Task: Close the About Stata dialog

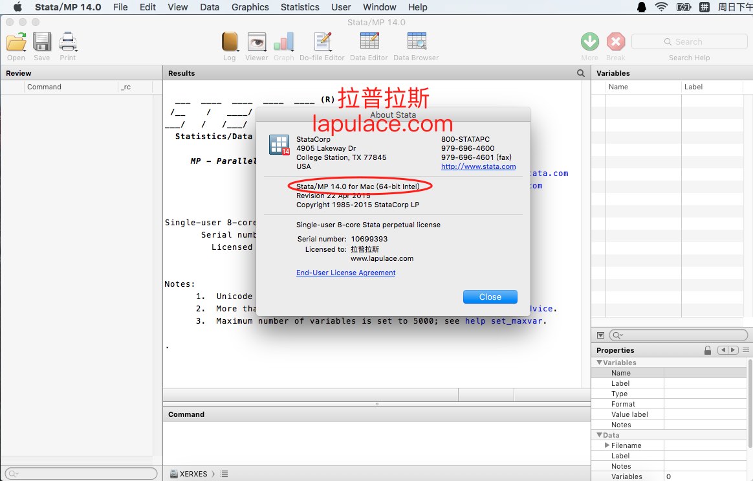Action: click(x=490, y=297)
